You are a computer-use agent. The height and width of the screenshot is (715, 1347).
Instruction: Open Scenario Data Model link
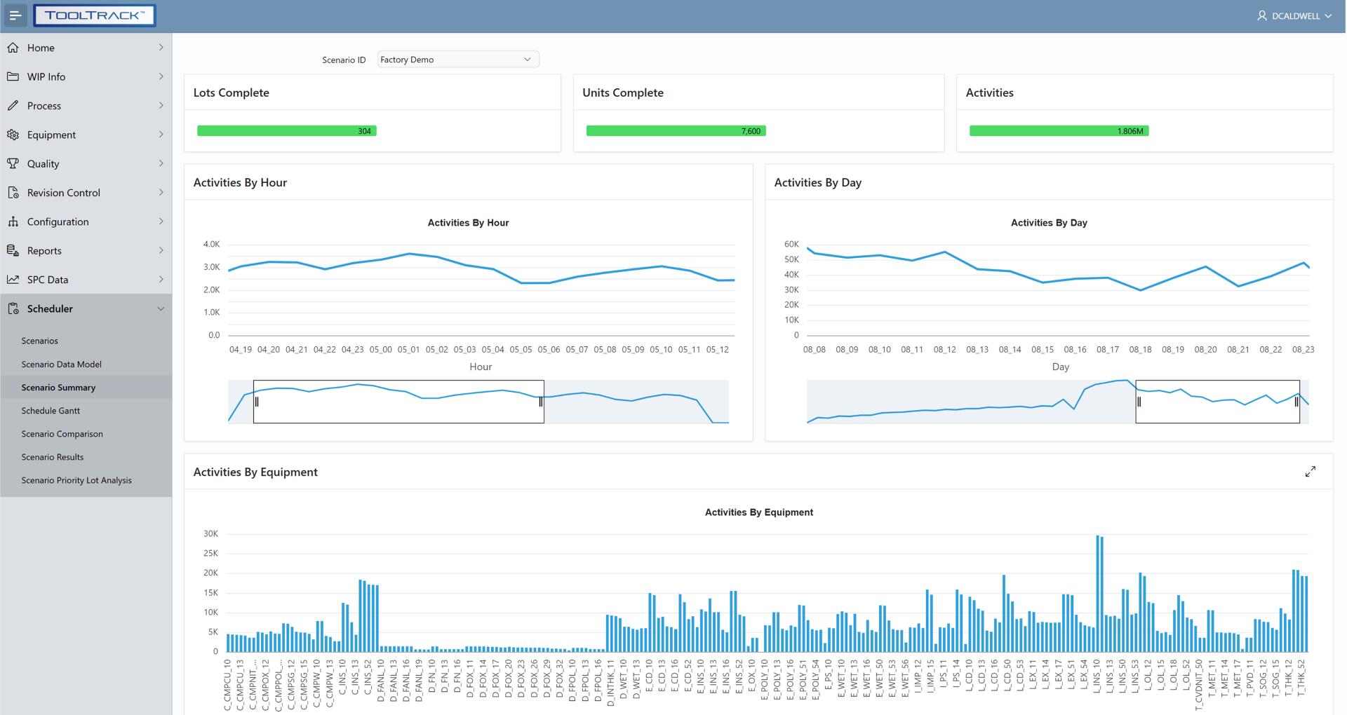coord(61,365)
